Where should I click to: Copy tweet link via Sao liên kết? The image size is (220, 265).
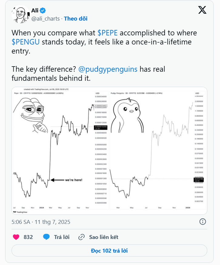pyautogui.click(x=103, y=237)
